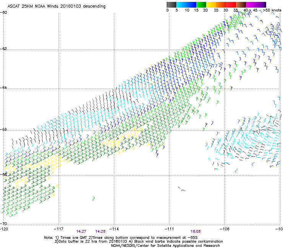
Task: Click the isolated black wind barbs near -110.5, -68.5
Action: click(x=181, y=189)
